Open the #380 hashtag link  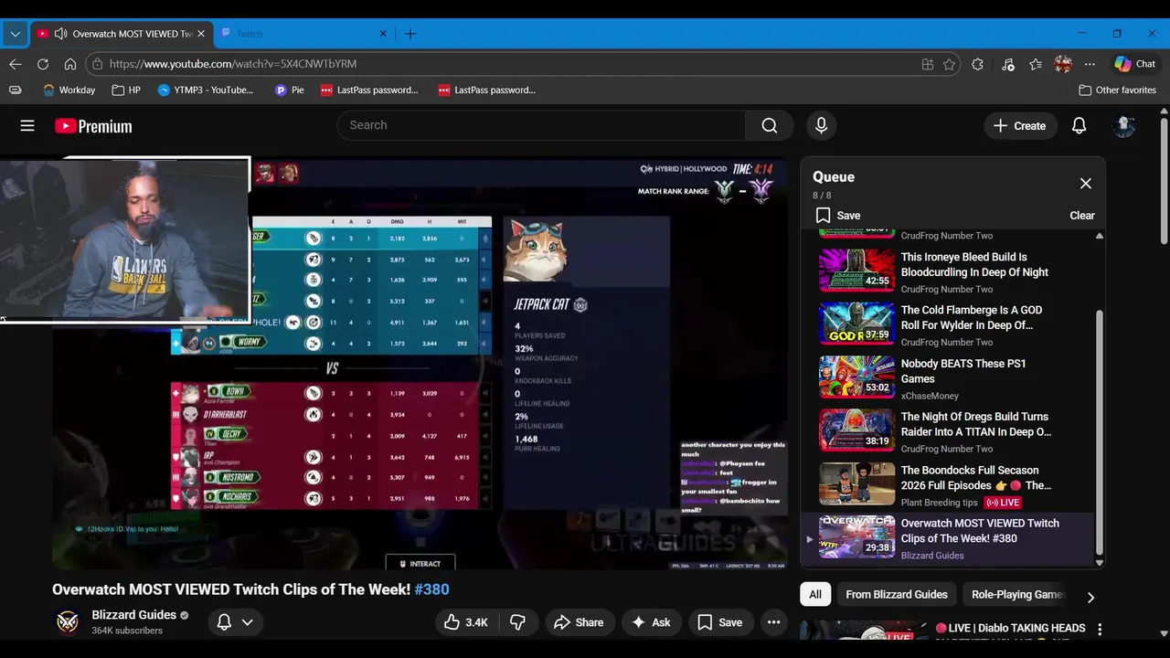[x=431, y=589]
